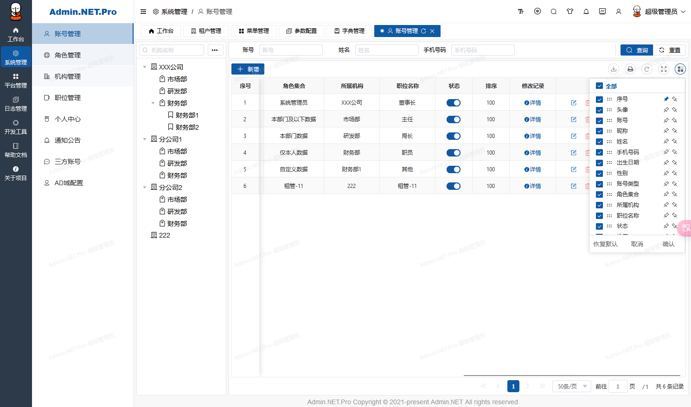Collapse the 分公司1 tree node
691x407 pixels.
145,139
